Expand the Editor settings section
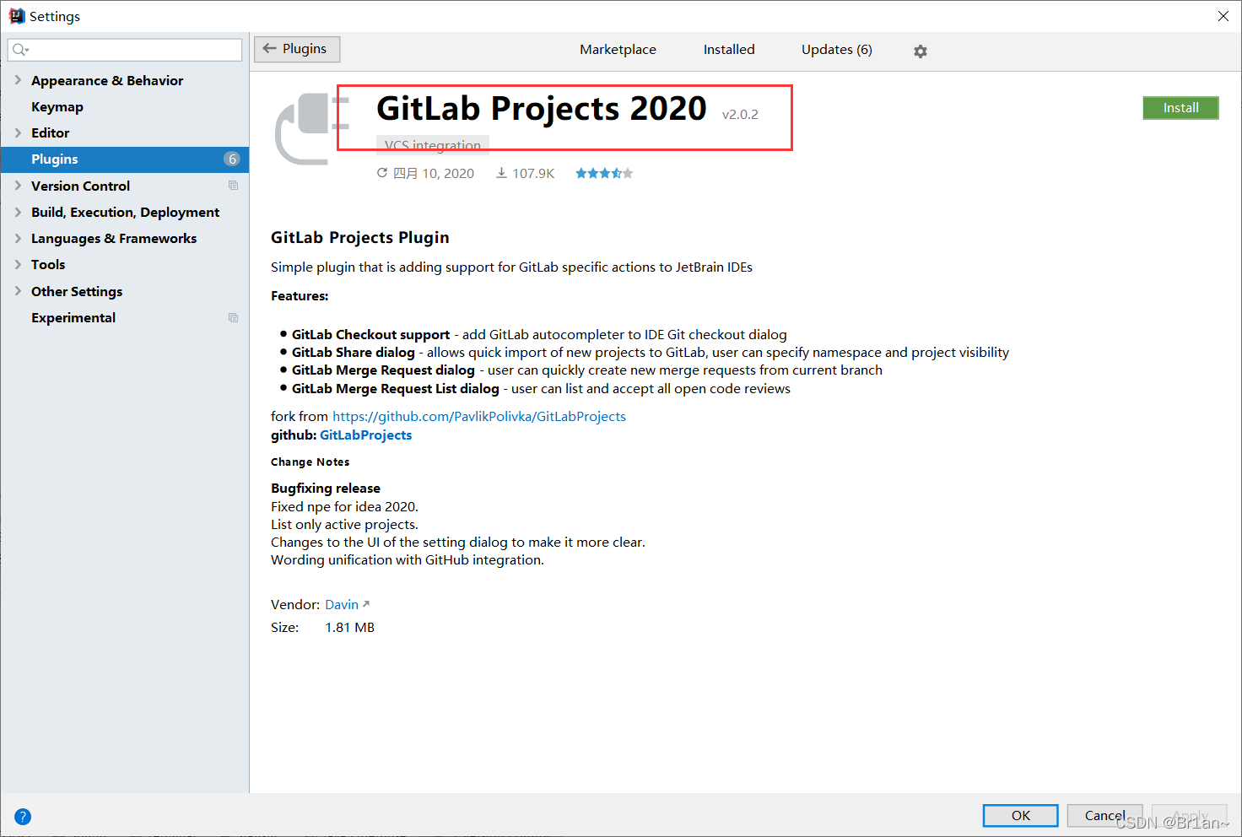This screenshot has width=1242, height=837. coord(18,132)
